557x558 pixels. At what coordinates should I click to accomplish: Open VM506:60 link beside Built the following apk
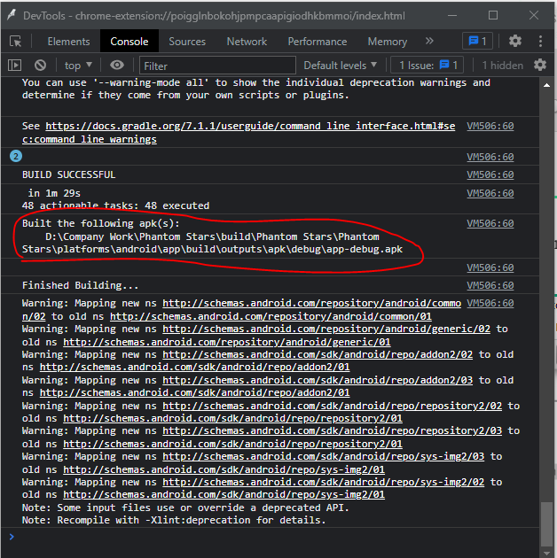click(490, 223)
